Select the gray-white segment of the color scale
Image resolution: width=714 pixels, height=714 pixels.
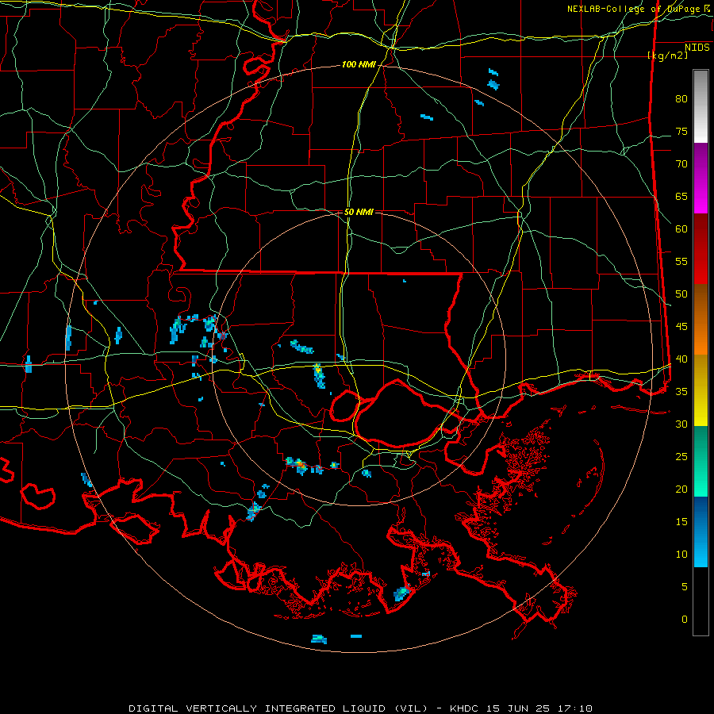click(x=701, y=106)
